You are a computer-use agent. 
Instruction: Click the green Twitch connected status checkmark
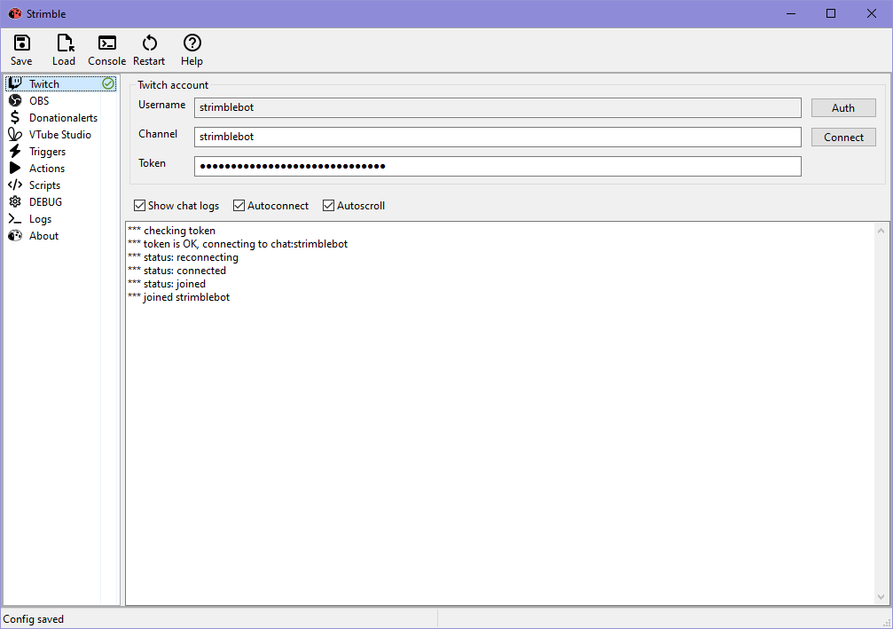click(108, 83)
